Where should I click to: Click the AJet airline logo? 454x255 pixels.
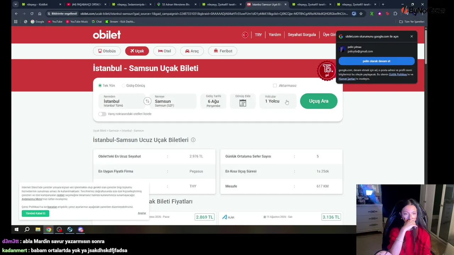(228, 217)
